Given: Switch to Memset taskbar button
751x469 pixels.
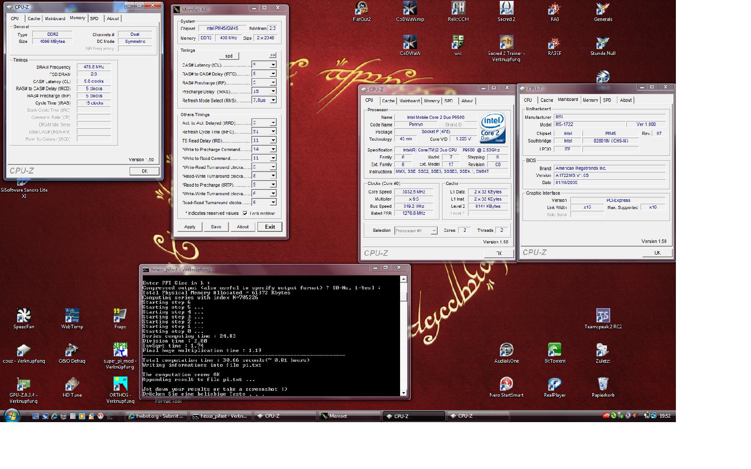Looking at the screenshot, I should 350,416.
